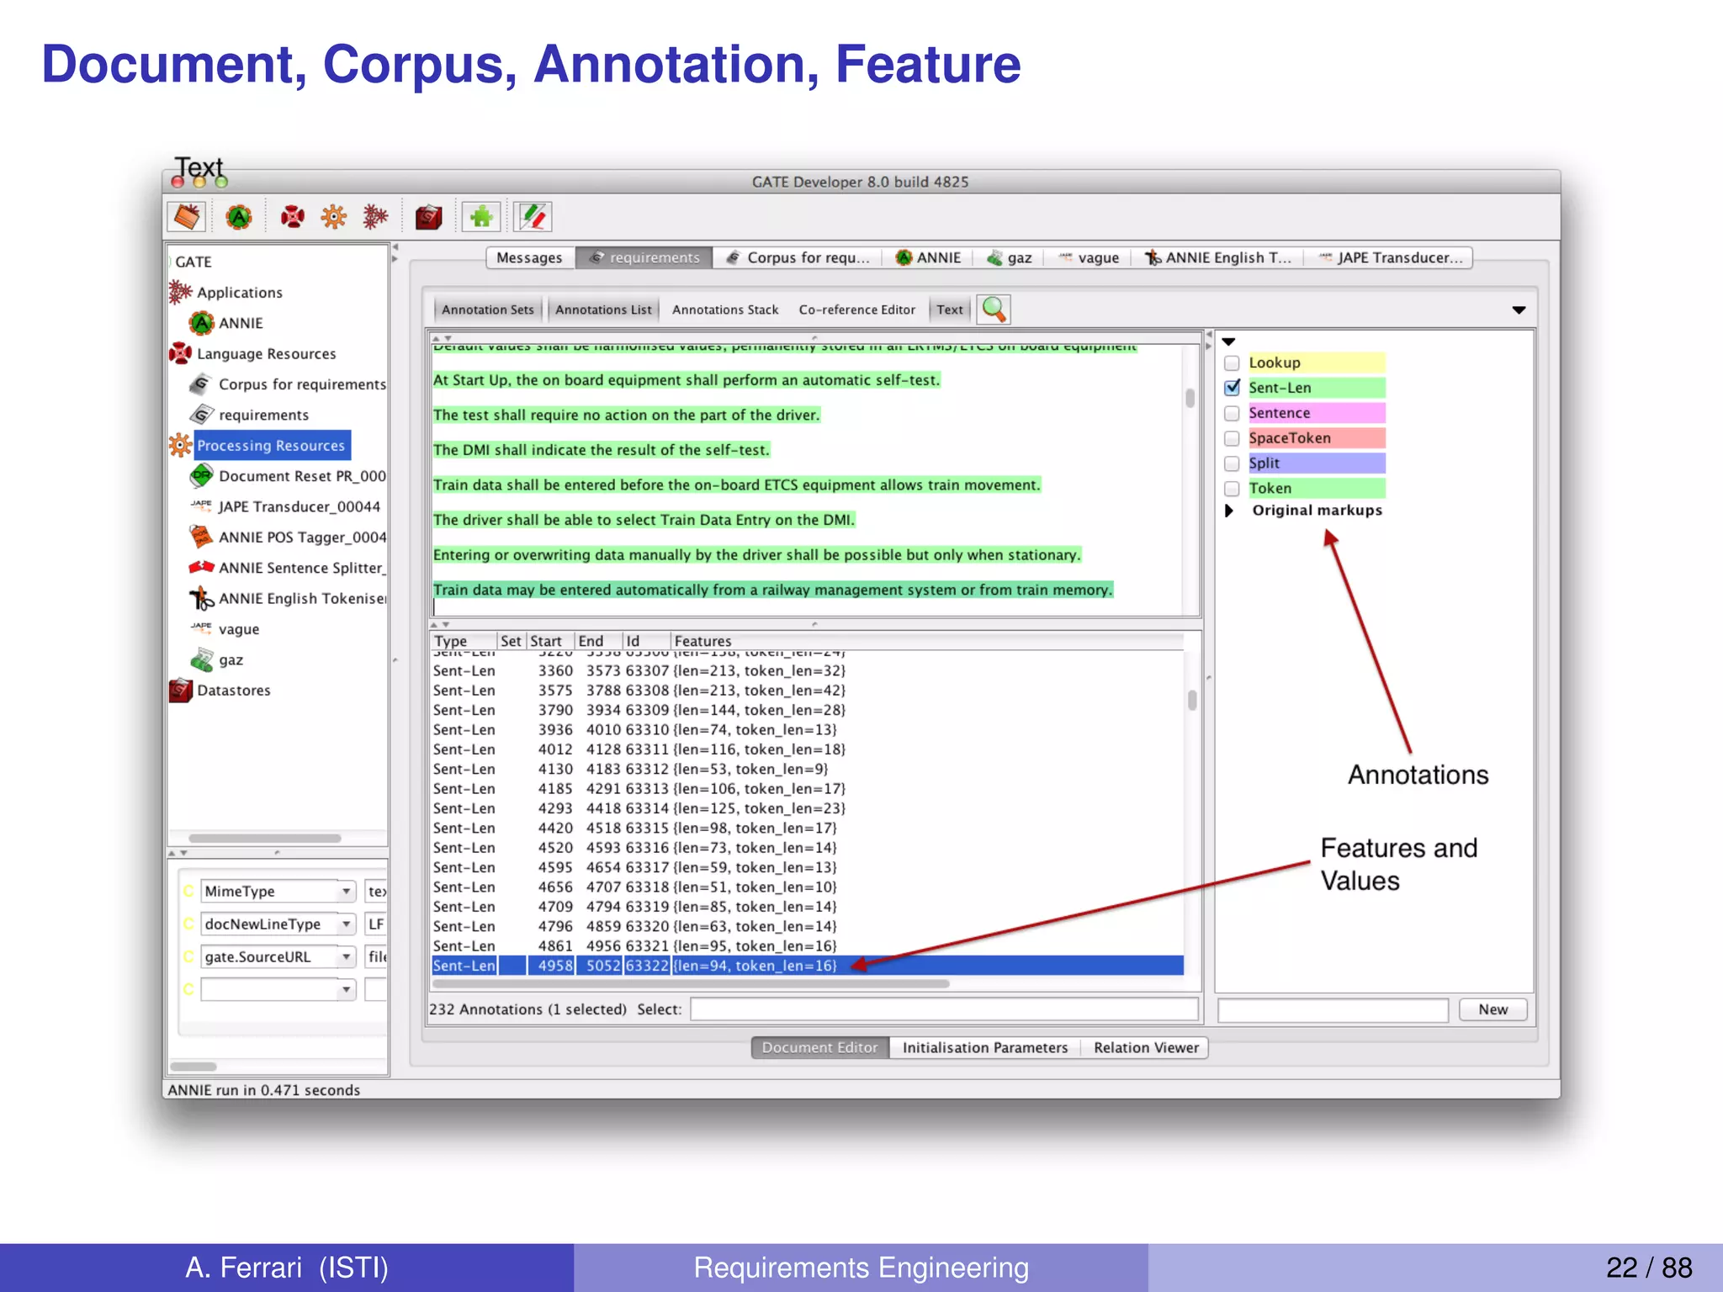
Task: Select requirements document in resource tree
Action: [263, 415]
